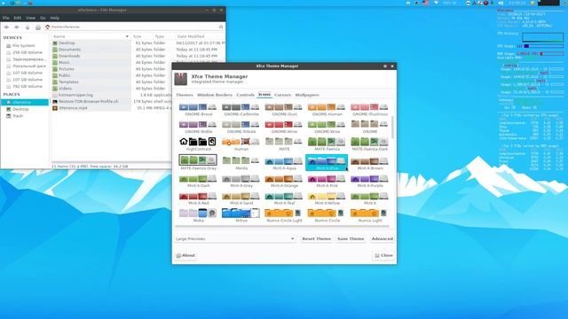The height and width of the screenshot is (319, 568).
Task: Sort files by the Name column header
Action: click(x=91, y=36)
